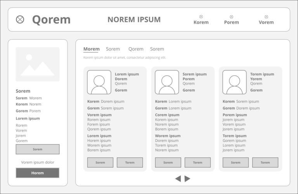Click the Sorem button in the sidebar
The height and width of the screenshot is (194, 298).
(37, 149)
